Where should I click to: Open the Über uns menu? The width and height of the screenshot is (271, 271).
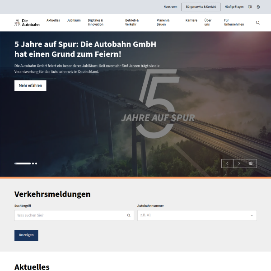208,23
